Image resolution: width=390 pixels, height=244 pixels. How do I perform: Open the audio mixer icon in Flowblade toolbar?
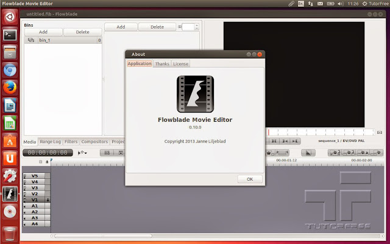107,153
